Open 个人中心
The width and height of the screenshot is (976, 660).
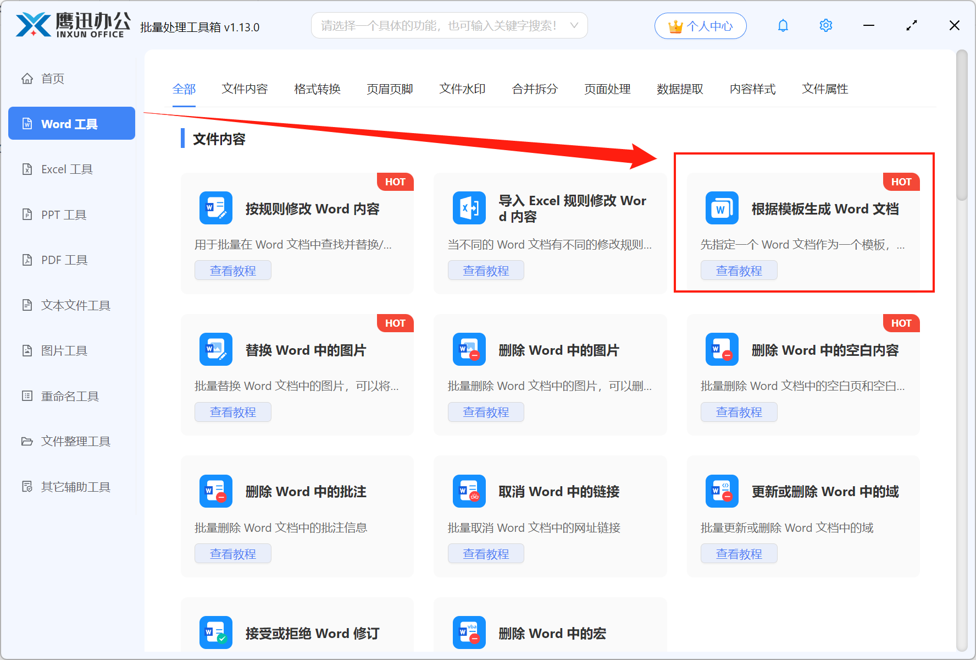pyautogui.click(x=700, y=25)
